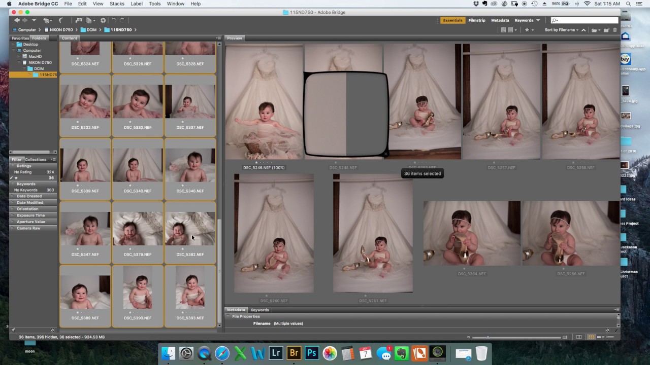Viewport: 650px width, 365px height.
Task: Rotate 90 degrees clockwise icon
Action: tap(123, 20)
